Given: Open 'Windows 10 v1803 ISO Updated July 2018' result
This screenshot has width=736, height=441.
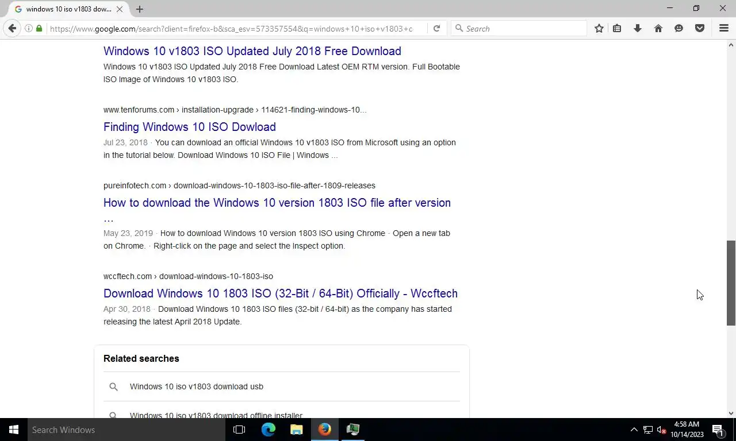Looking at the screenshot, I should pyautogui.click(x=252, y=51).
